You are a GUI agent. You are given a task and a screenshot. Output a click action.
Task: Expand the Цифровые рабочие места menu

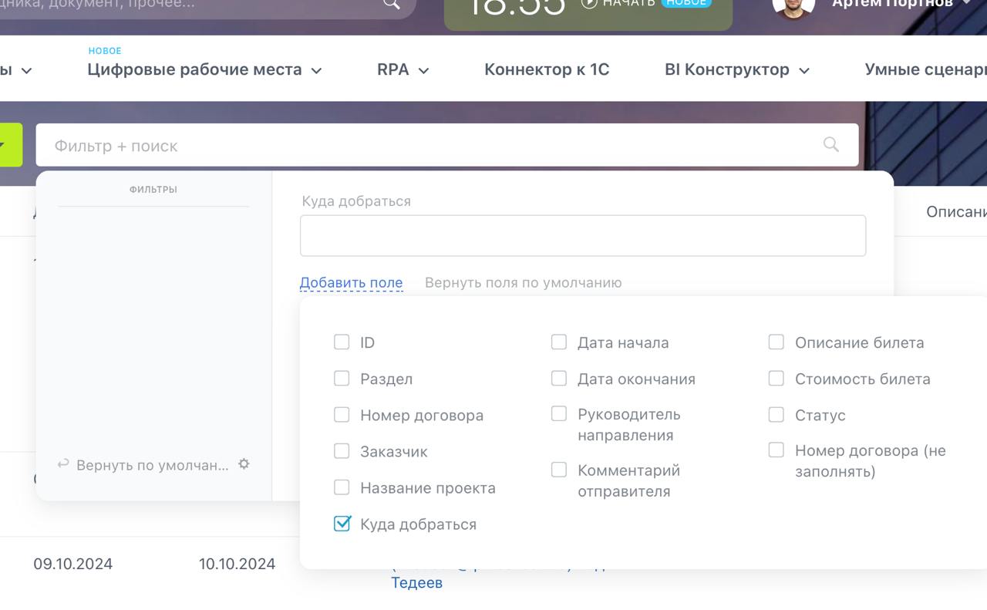pos(204,69)
